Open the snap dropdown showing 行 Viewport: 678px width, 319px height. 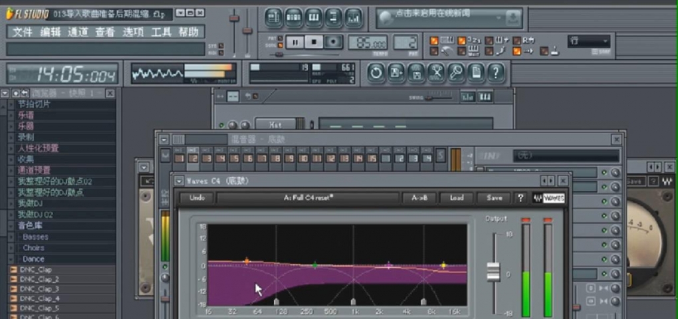coord(589,41)
